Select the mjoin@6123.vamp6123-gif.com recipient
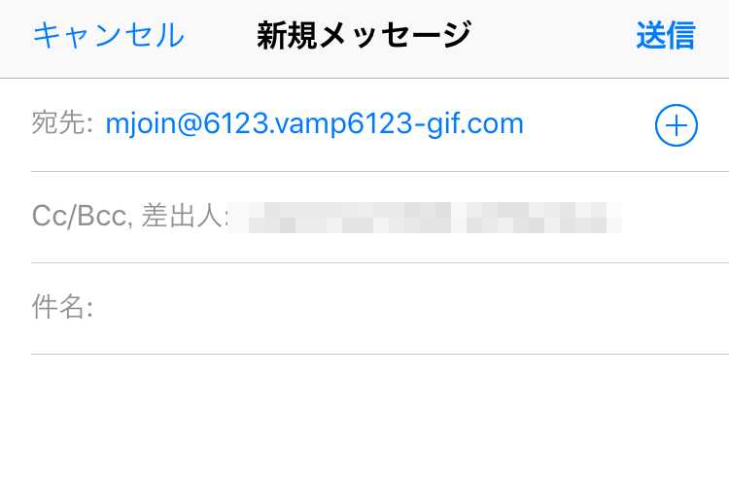This screenshot has height=478, width=729. pyautogui.click(x=314, y=123)
